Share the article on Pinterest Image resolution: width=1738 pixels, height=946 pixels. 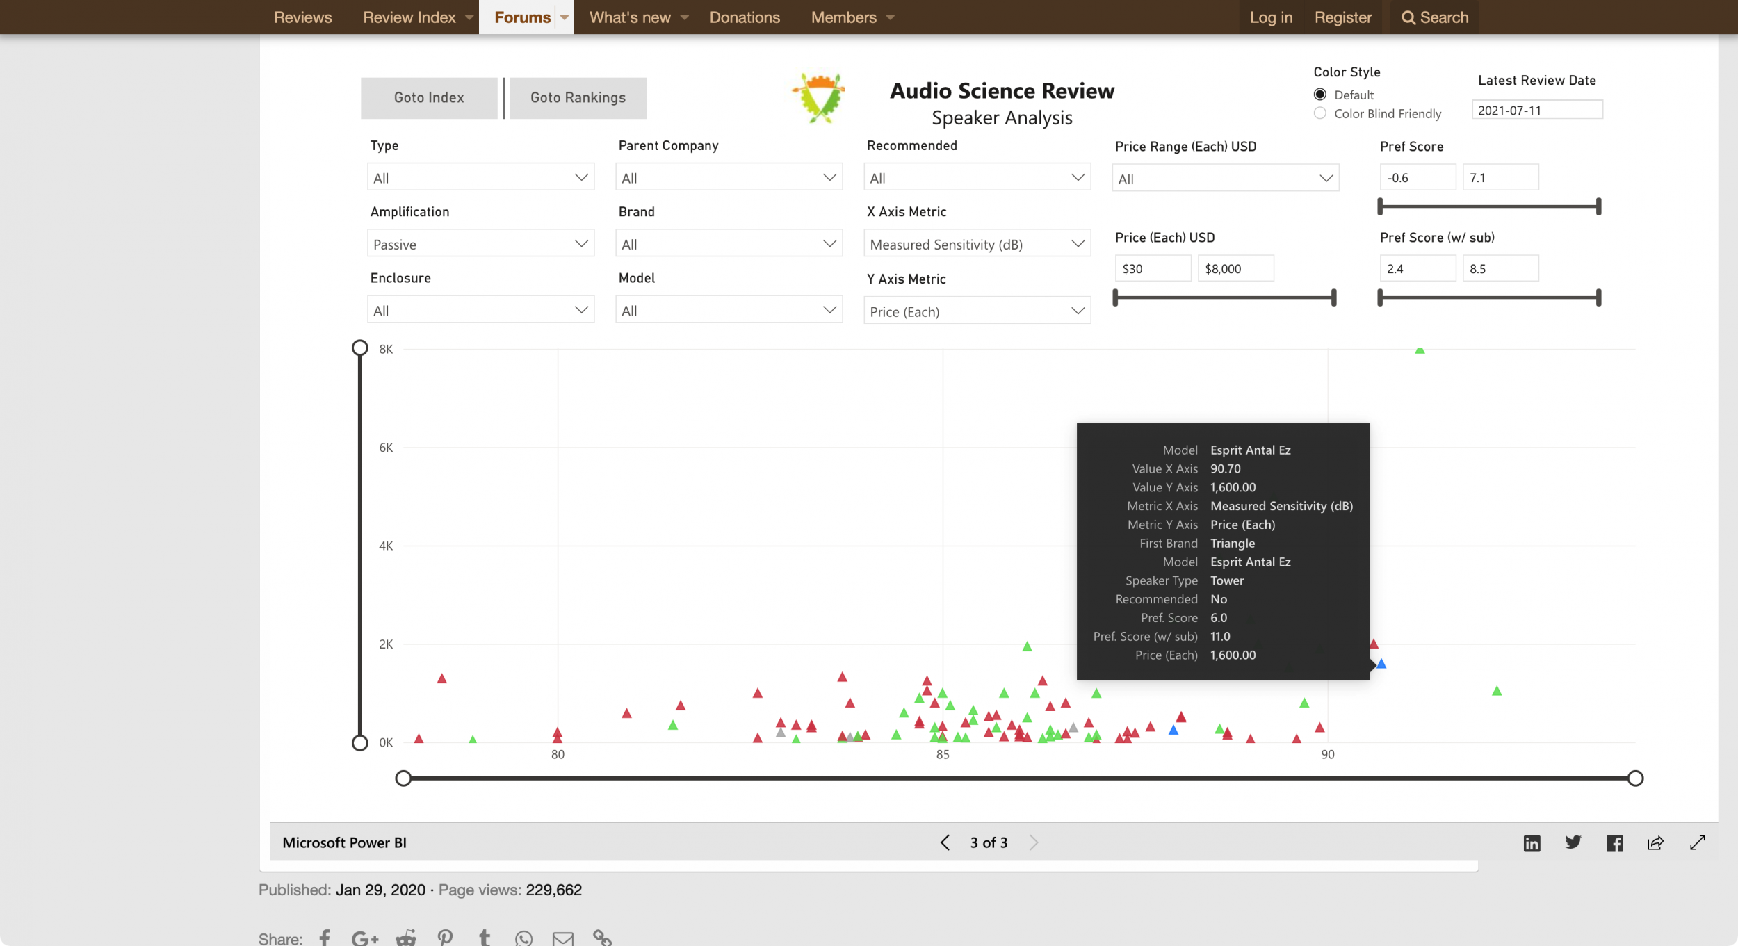coord(445,938)
